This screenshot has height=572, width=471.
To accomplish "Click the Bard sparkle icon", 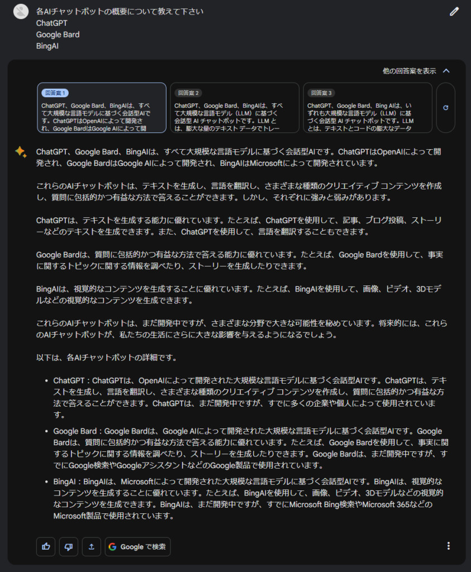I will [x=21, y=152].
